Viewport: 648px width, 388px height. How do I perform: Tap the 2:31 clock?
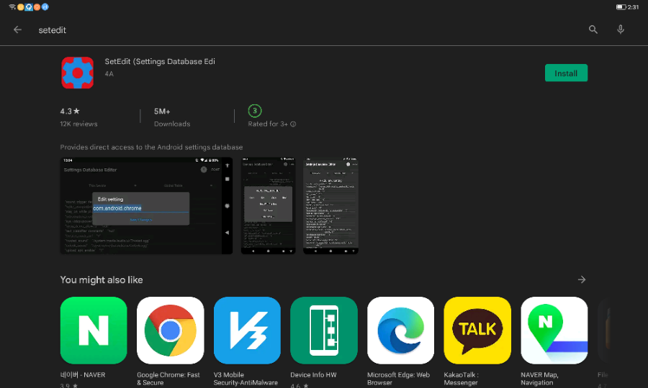(633, 7)
